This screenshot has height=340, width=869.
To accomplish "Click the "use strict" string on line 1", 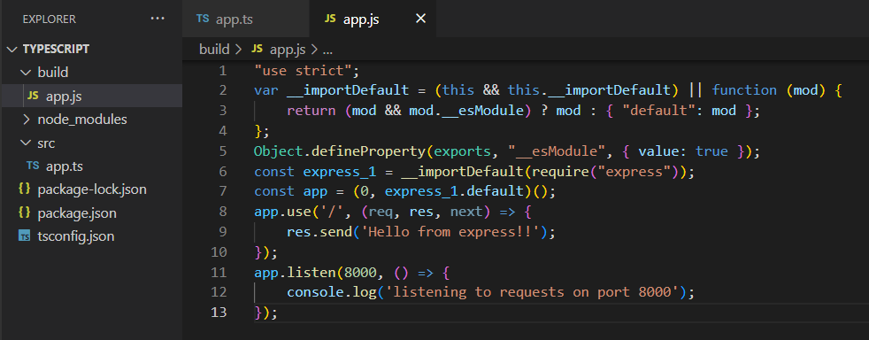I will point(304,71).
